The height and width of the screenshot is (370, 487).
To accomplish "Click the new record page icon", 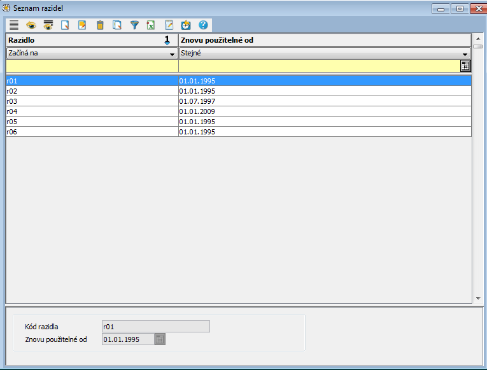I will [65, 25].
